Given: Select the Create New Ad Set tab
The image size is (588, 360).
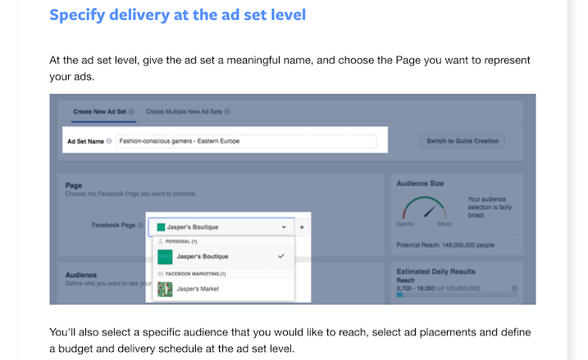Looking at the screenshot, I should coord(100,112).
